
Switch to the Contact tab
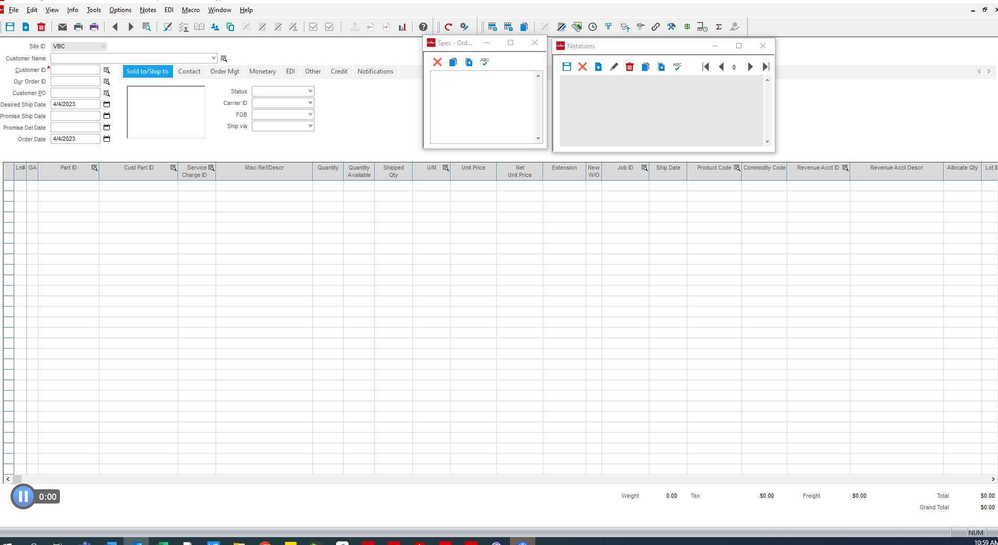click(x=189, y=71)
